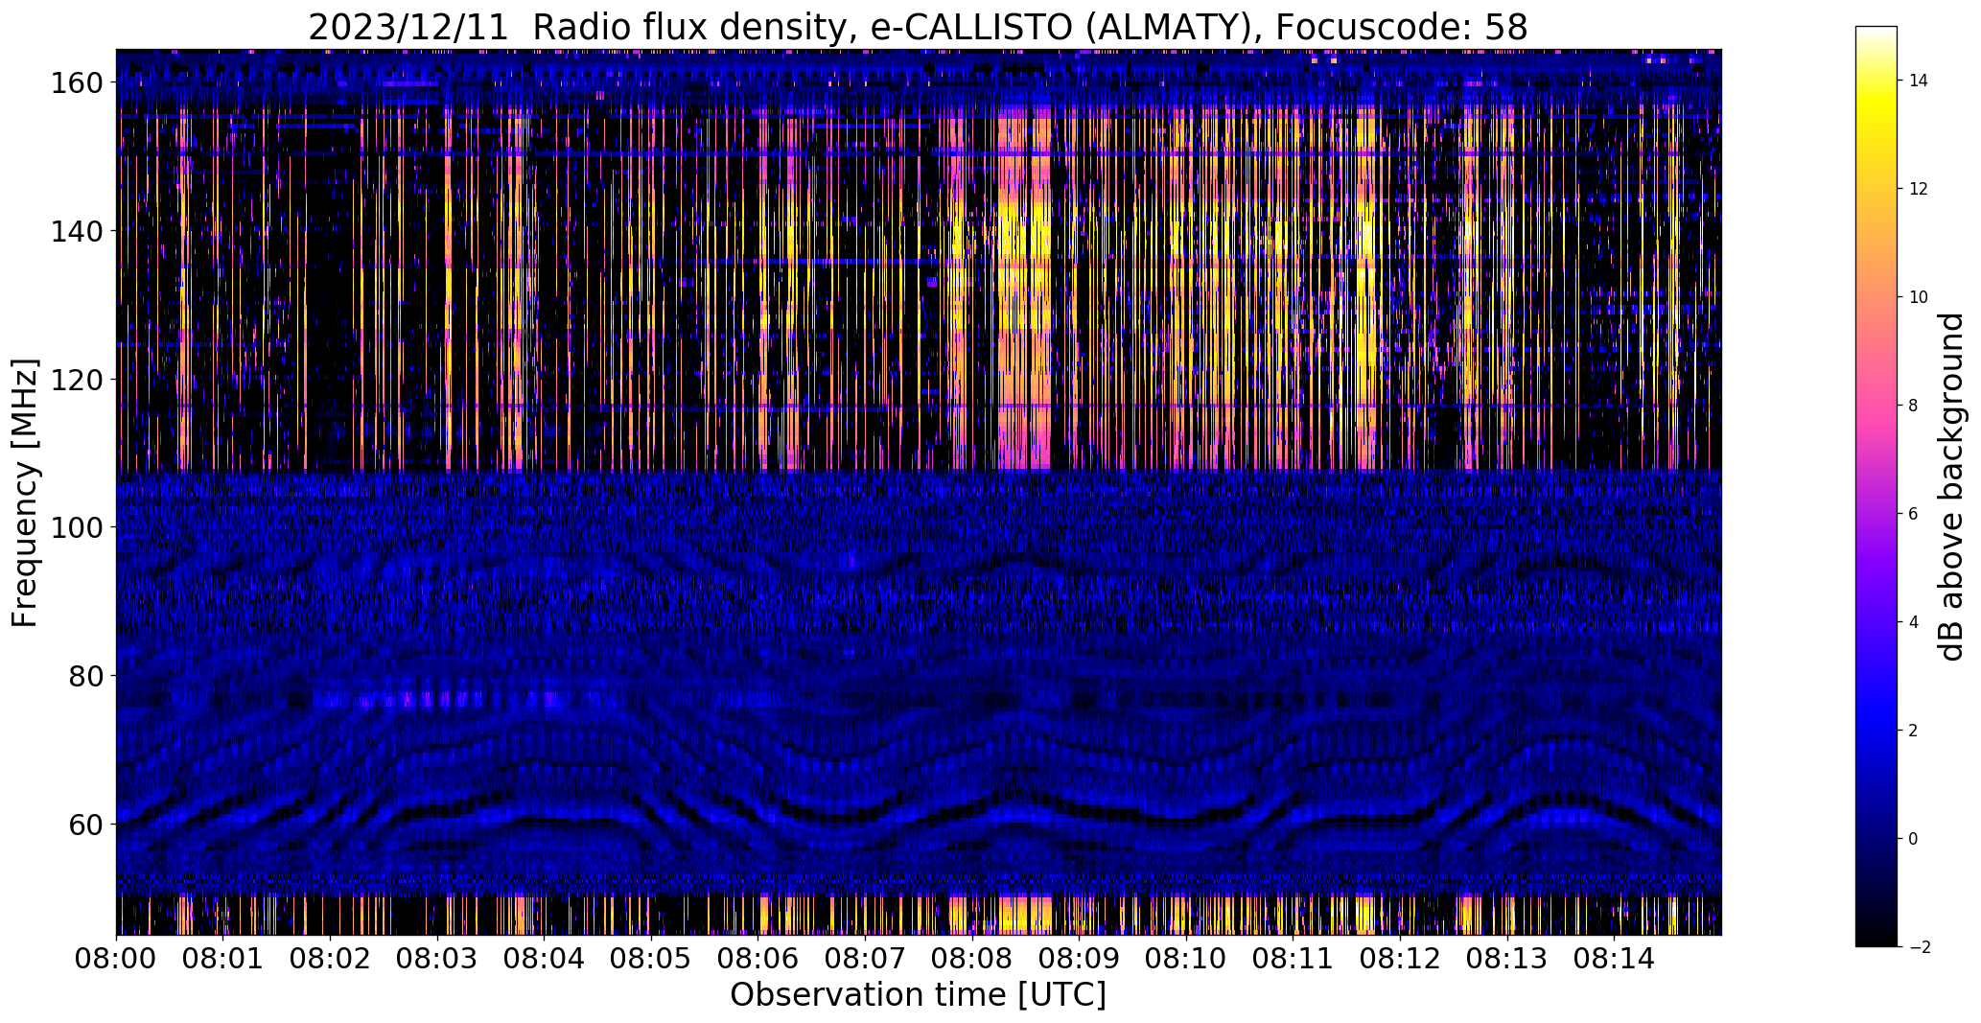The image size is (1981, 1023).
Task: Click the 140 frequency tick label
Action: click(x=76, y=231)
